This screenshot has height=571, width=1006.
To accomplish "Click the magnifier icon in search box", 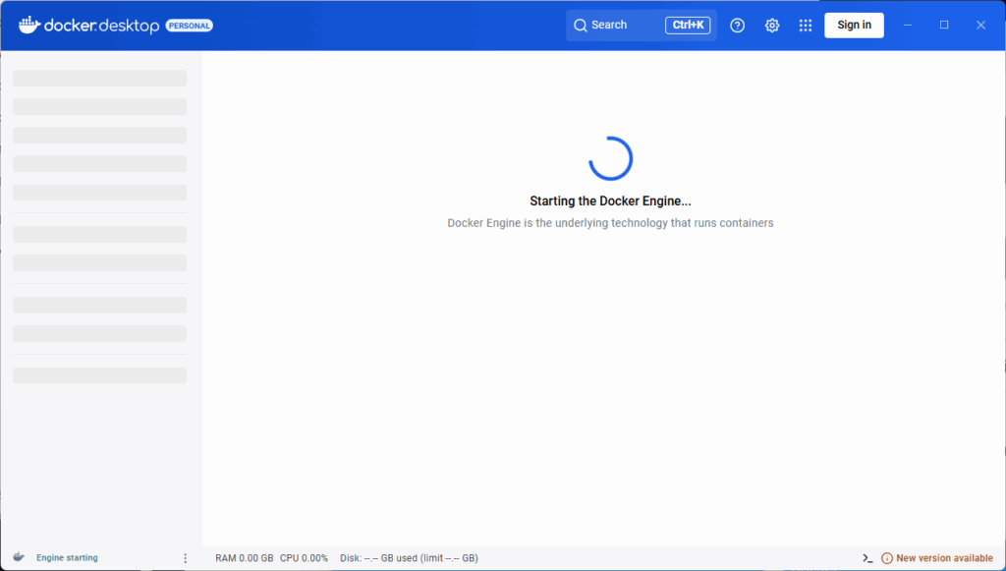I will (x=581, y=26).
